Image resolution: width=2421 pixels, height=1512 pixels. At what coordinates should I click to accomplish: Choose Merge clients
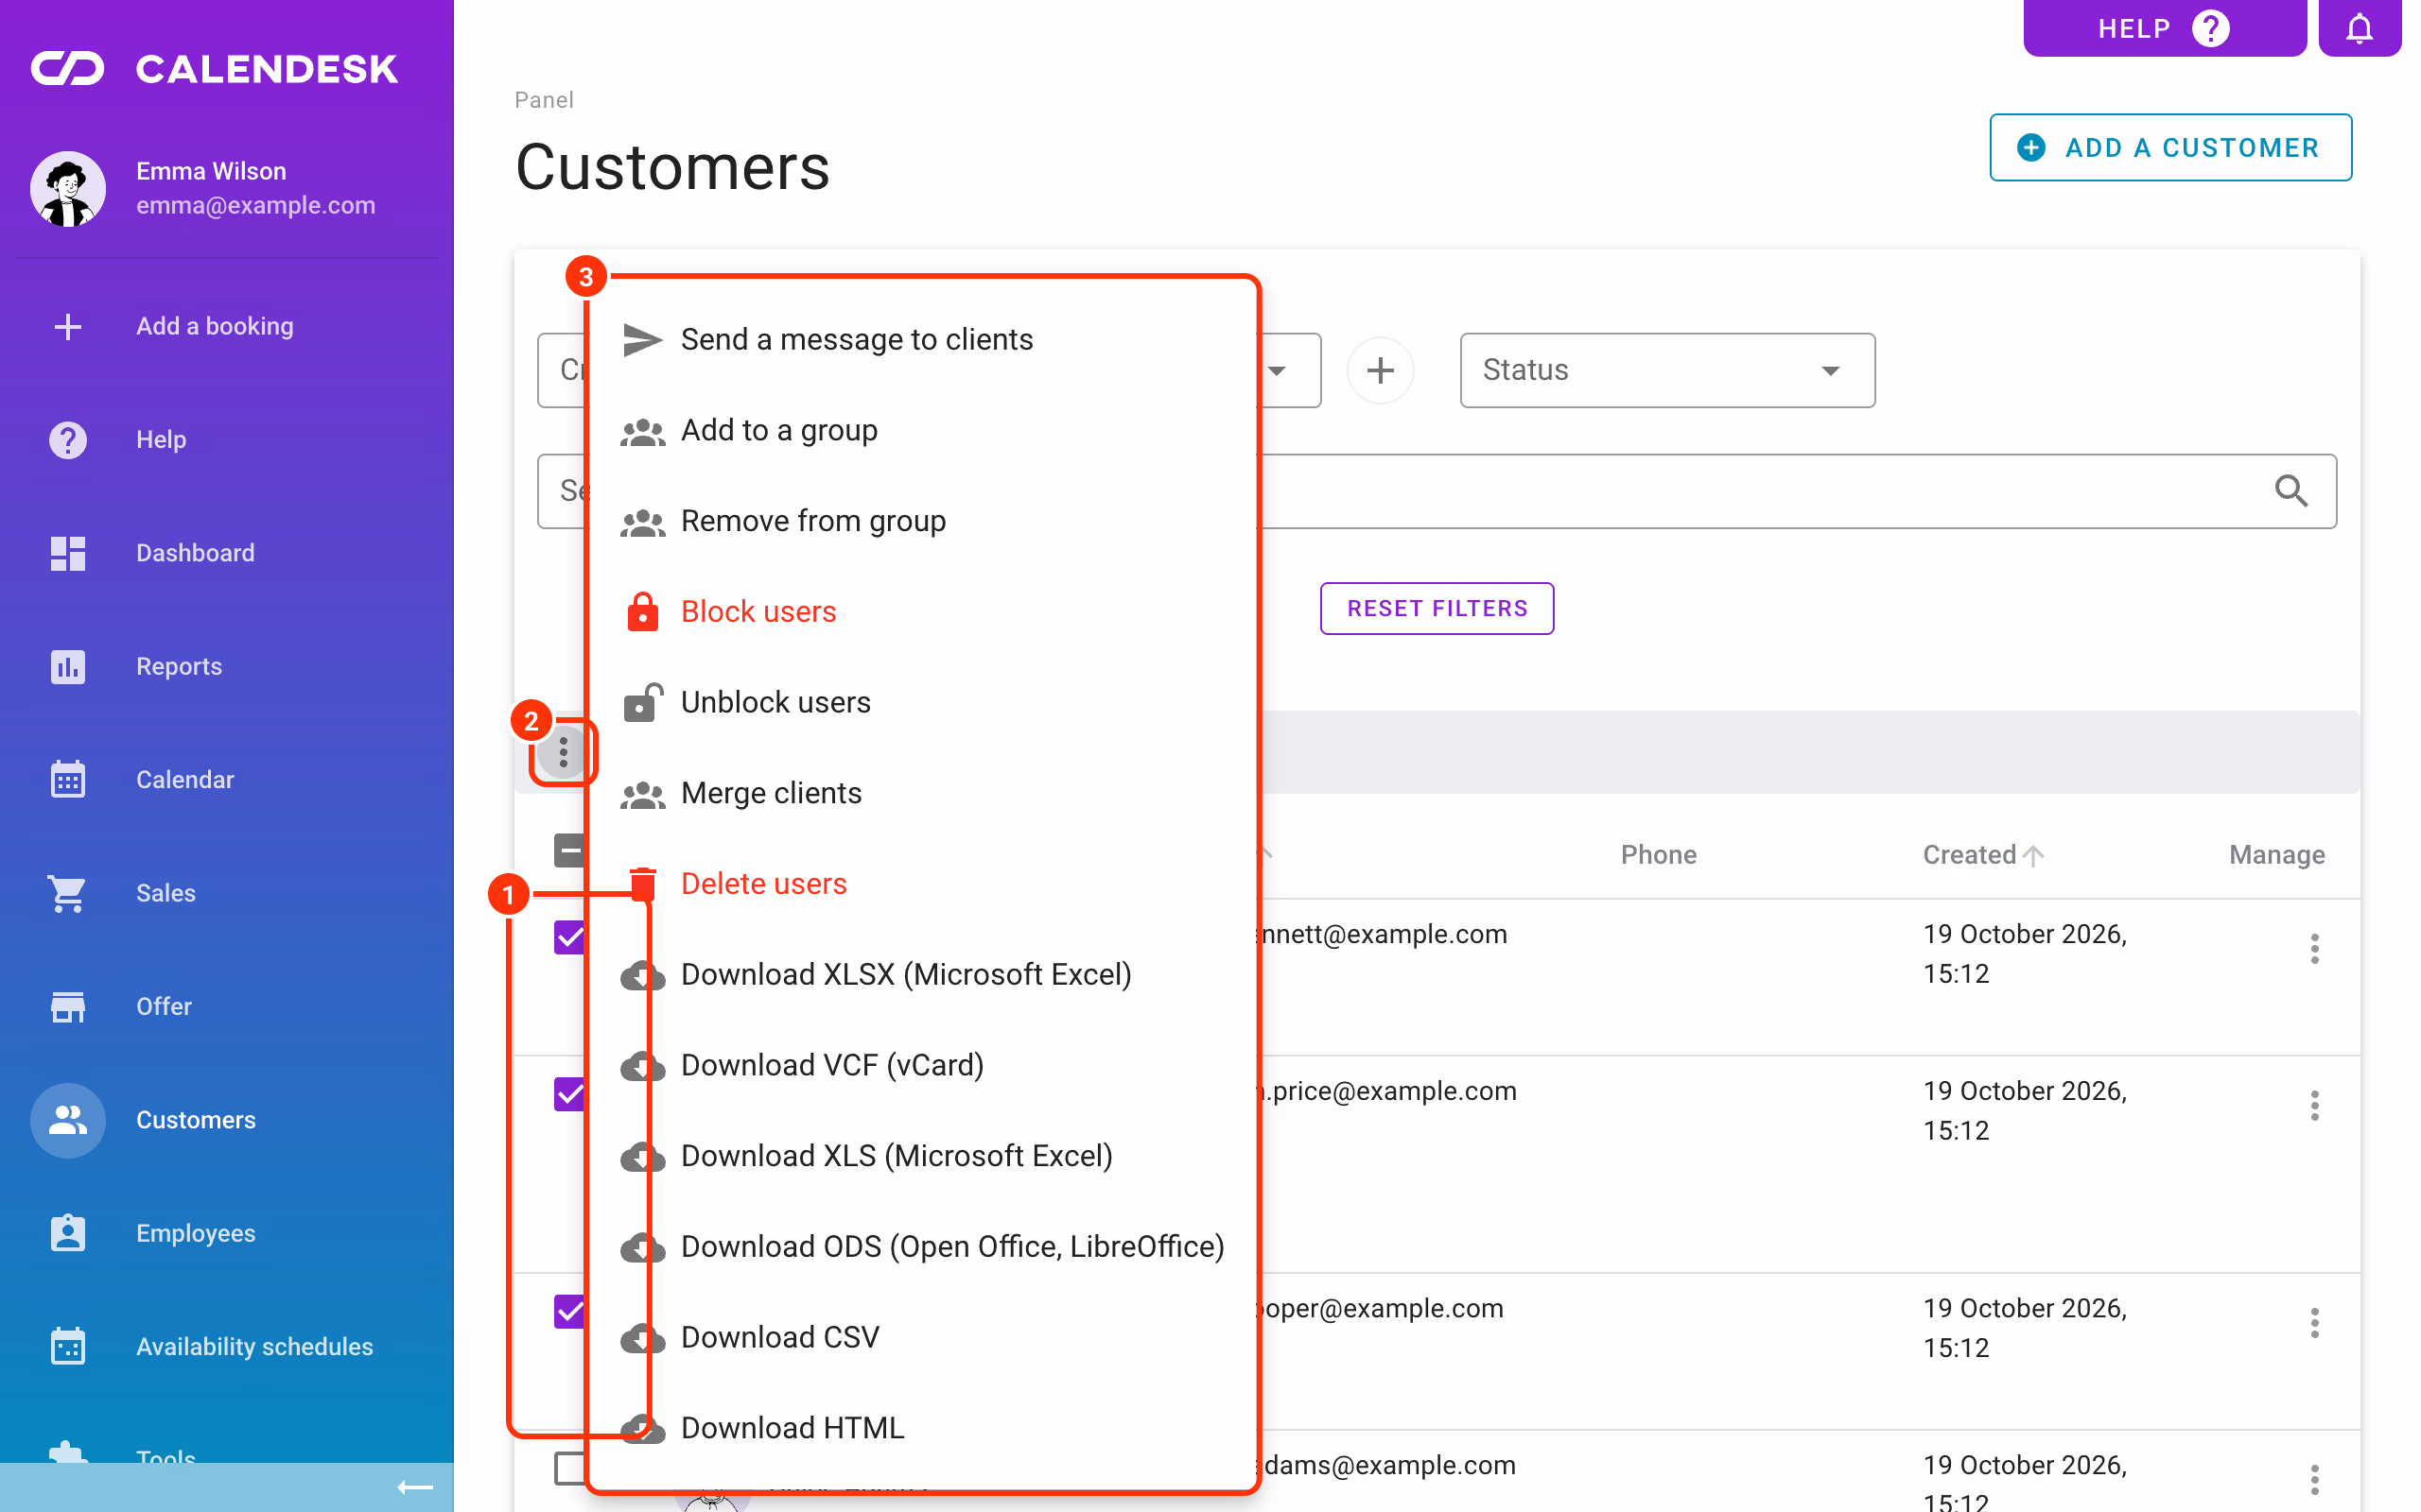coord(921,794)
